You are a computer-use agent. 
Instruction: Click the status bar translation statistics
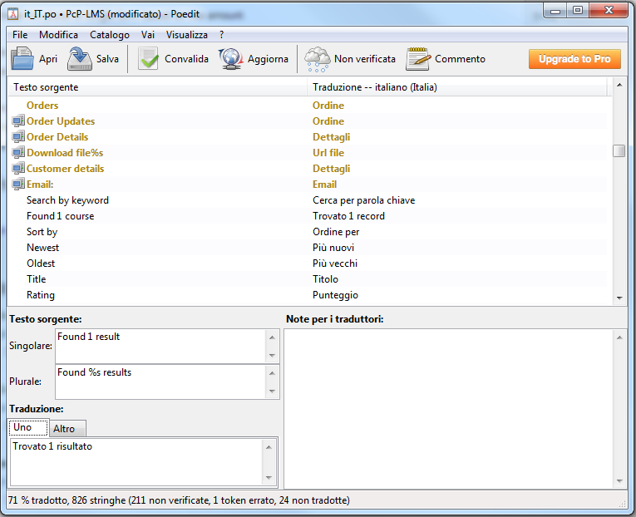tap(179, 500)
